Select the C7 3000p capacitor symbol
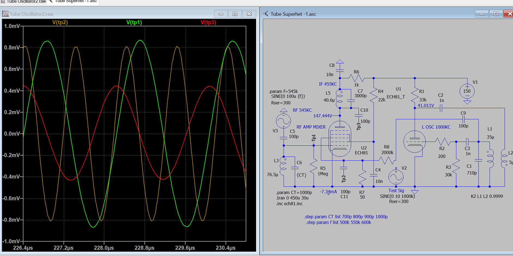 tap(351, 100)
